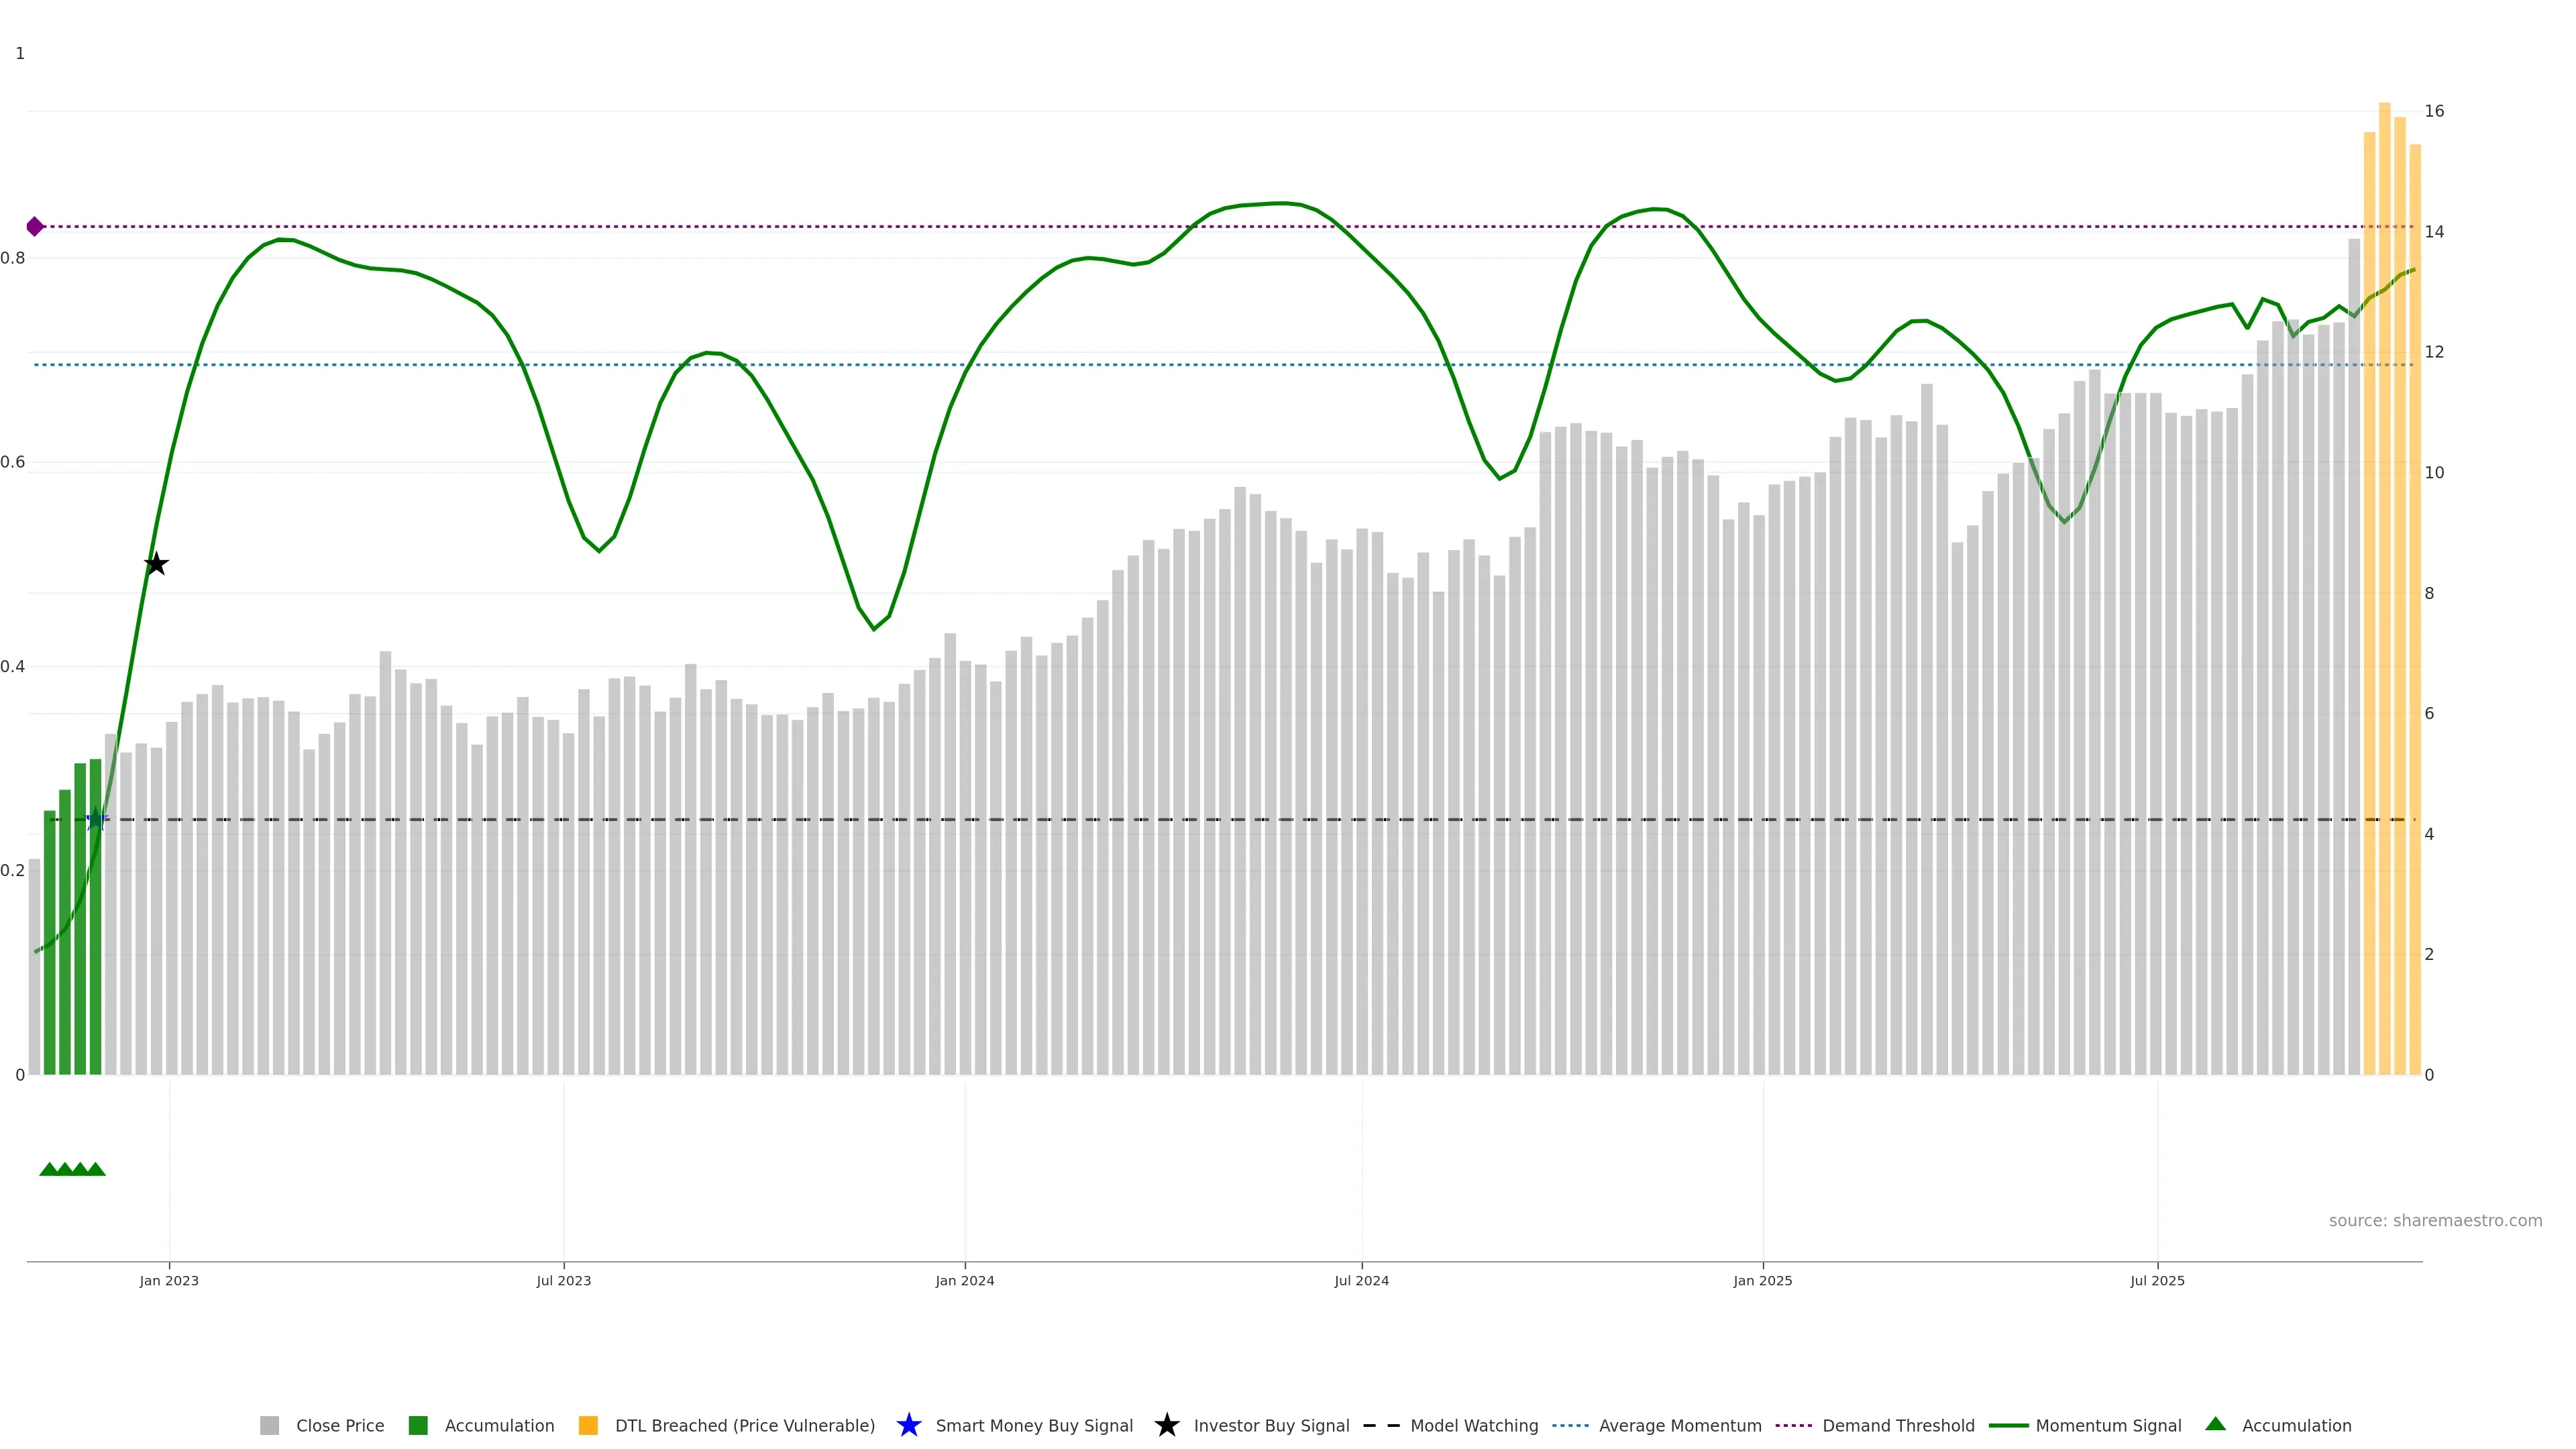The image size is (2576, 1449).
Task: Click the black star marker on chart
Action: pos(156,564)
